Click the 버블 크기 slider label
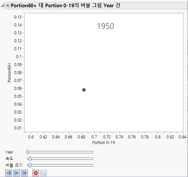The width and height of the screenshot is (188, 177). (14, 165)
